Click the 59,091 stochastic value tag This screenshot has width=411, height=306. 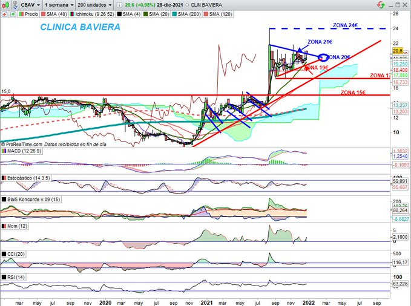[x=400, y=181]
